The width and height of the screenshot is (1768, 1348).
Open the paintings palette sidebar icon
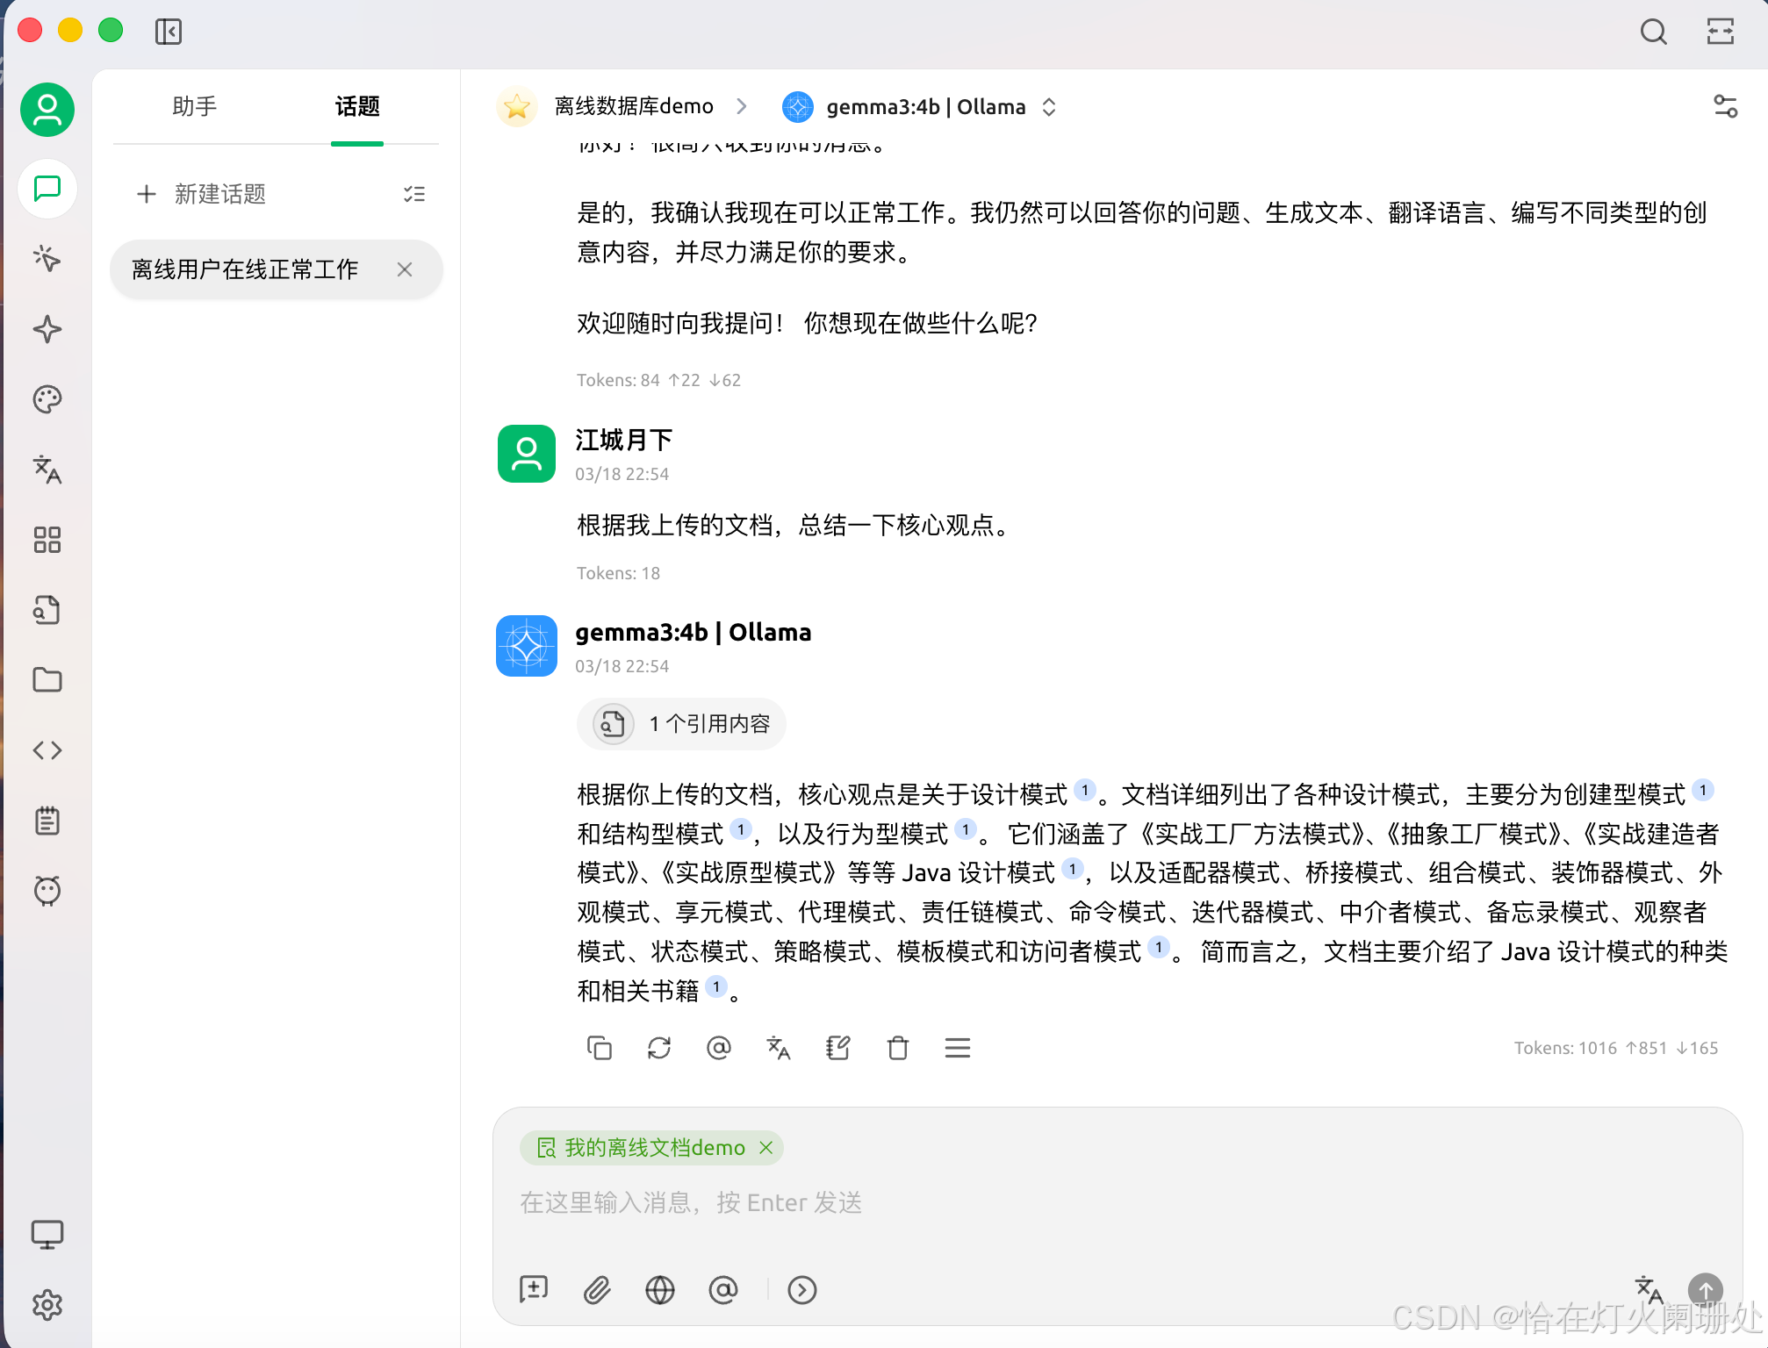(47, 399)
